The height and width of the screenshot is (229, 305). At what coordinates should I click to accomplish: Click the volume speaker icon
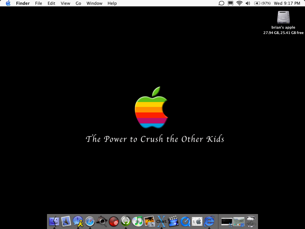[248, 3]
